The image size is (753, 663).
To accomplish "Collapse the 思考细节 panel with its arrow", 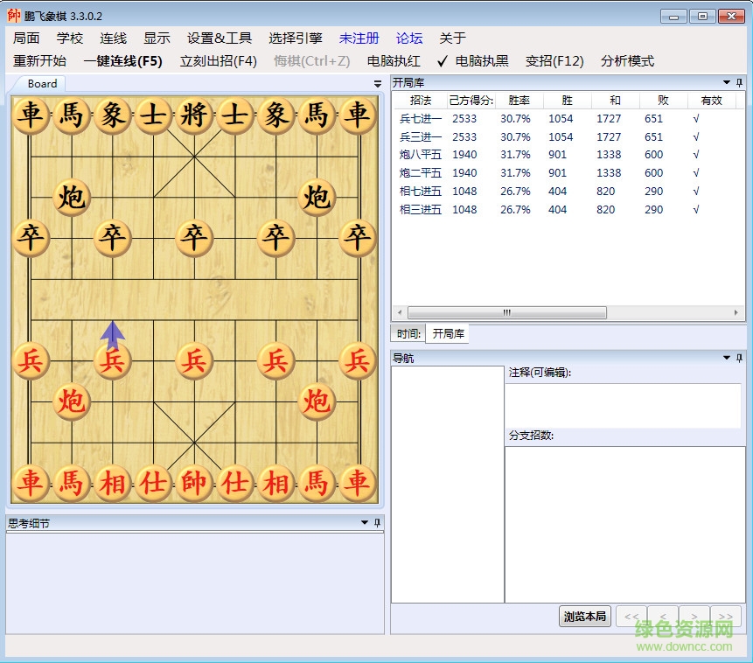I will 364,522.
